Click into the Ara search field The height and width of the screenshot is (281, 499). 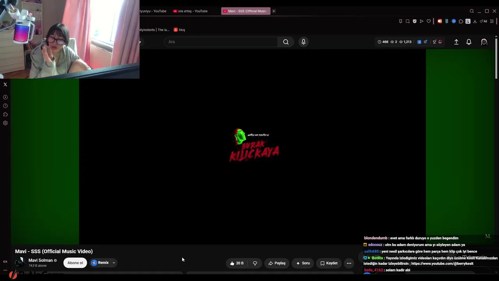point(221,42)
